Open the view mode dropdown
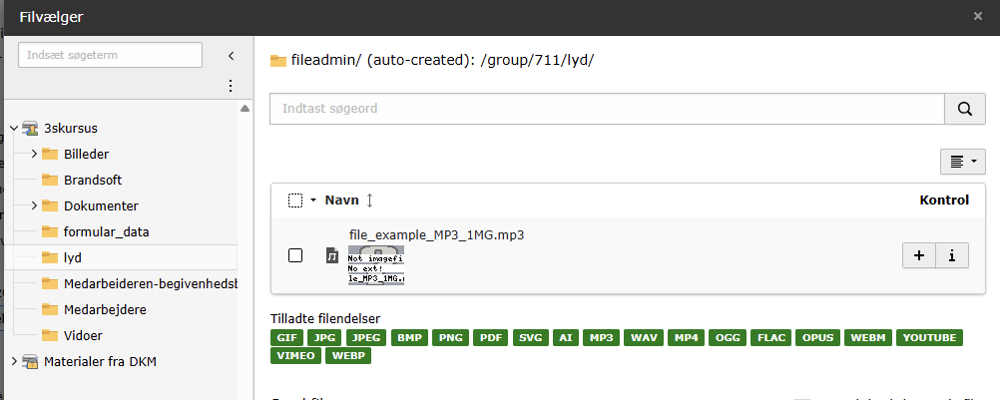Image resolution: width=1000 pixels, height=400 pixels. 962,161
